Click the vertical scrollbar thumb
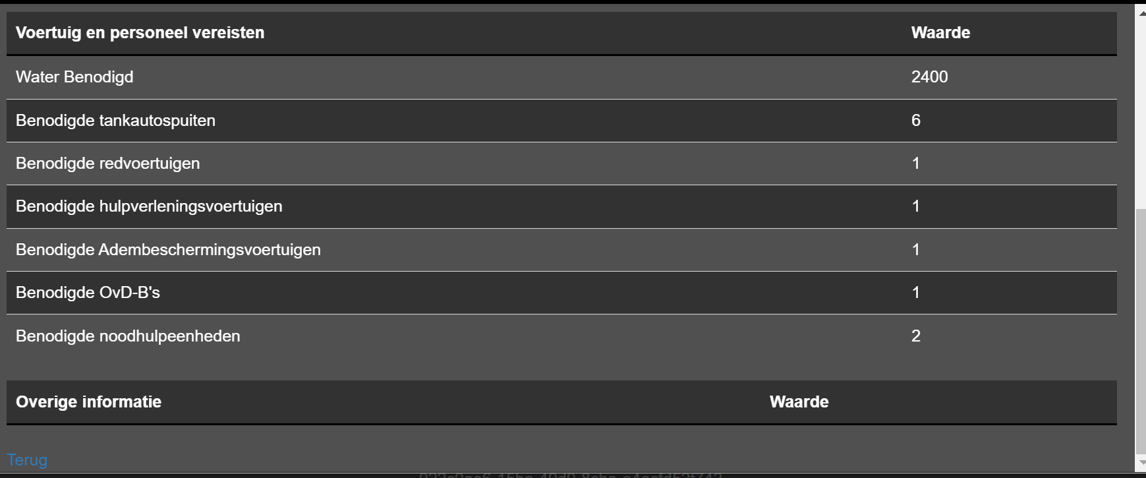Image resolution: width=1146 pixels, height=478 pixels. (x=1140, y=332)
